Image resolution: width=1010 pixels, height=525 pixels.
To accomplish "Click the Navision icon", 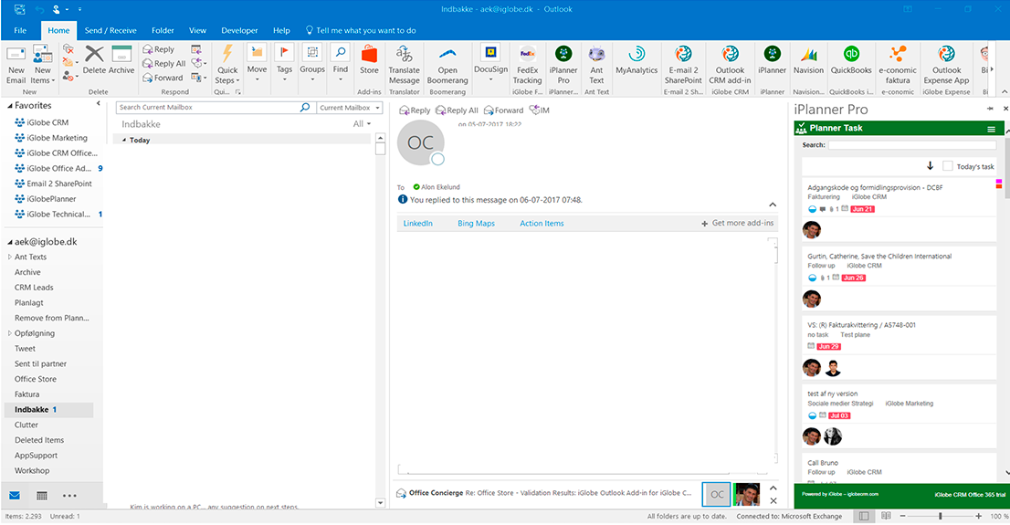I will tap(808, 54).
